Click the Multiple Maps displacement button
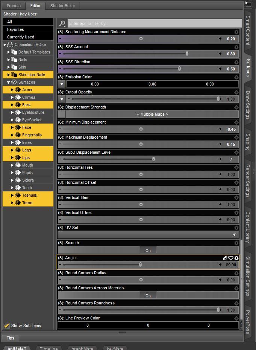Viewport: 256px width, 350px height. (x=152, y=114)
